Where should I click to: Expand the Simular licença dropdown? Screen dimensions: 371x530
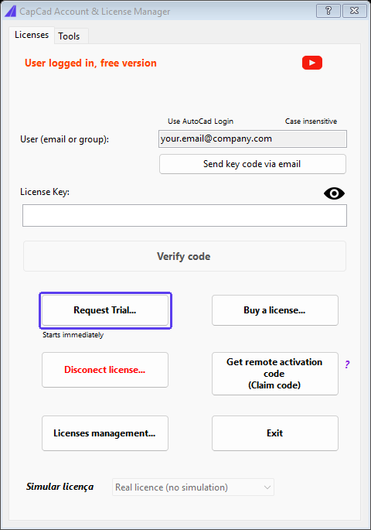[x=193, y=487]
